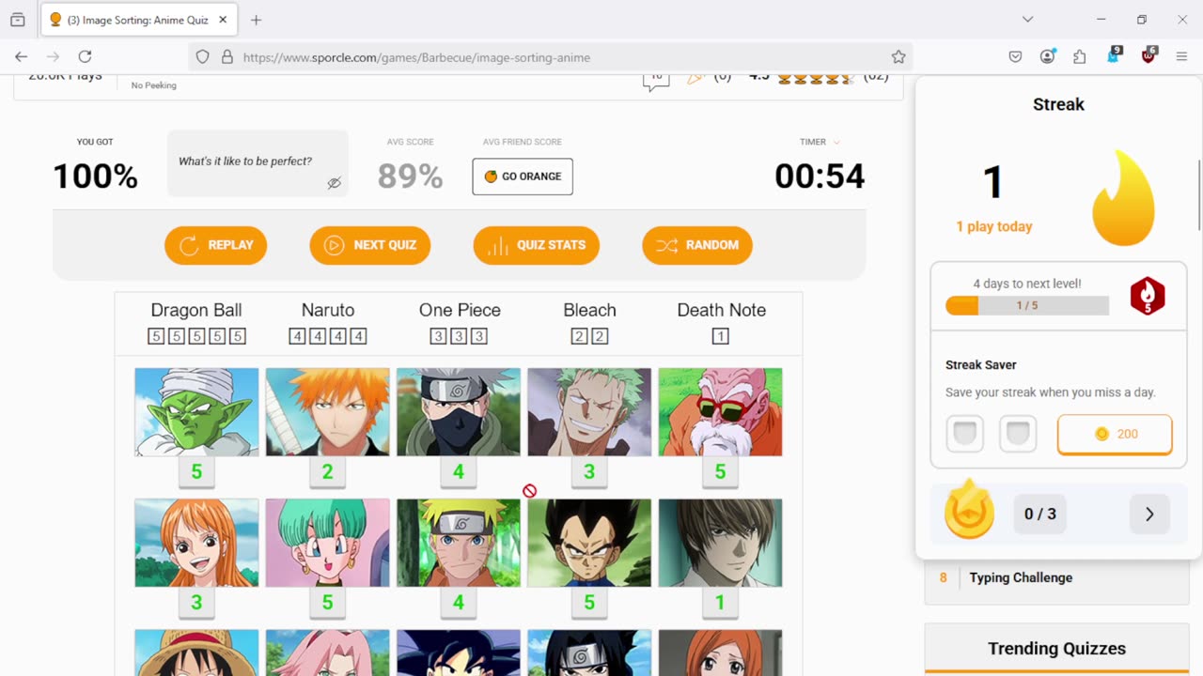Click the address bar URL field
Screen dimensions: 1203x676
553,57
